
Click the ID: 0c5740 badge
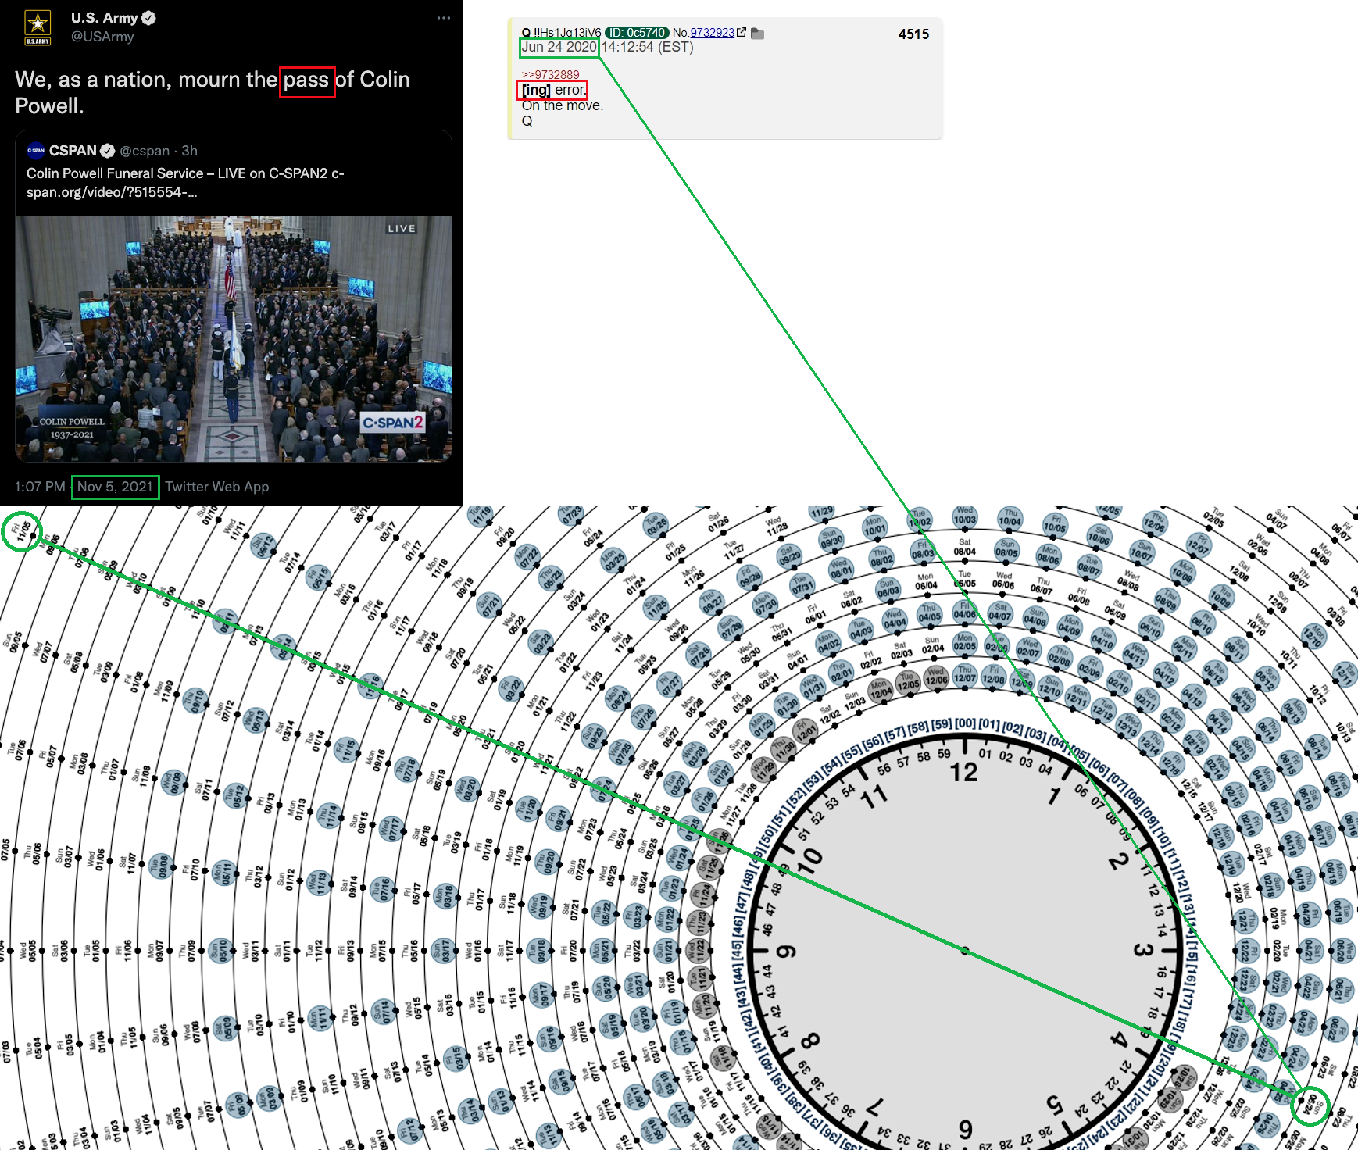(637, 32)
